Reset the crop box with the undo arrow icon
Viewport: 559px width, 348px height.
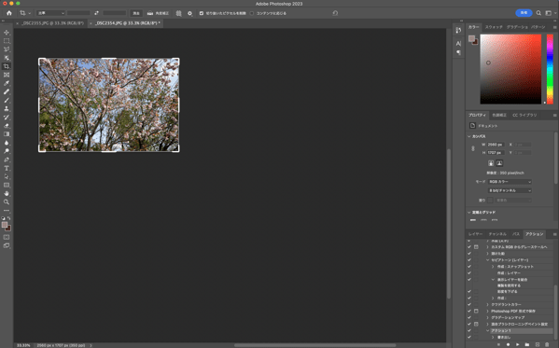click(335, 13)
